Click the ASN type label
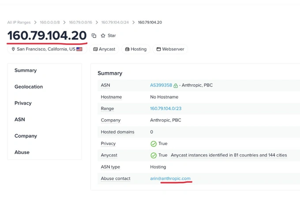The height and width of the screenshot is (200, 300). [110, 167]
